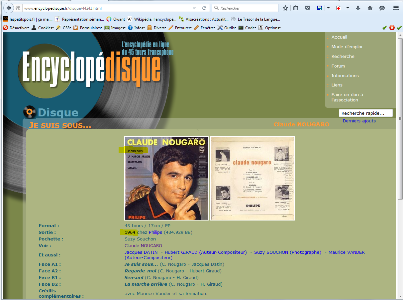Reload the page with the refresh icon
403x300 pixels.
(204, 8)
